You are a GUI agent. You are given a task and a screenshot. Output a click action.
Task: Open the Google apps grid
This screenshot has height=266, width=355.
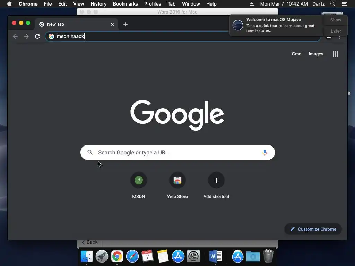tap(336, 54)
